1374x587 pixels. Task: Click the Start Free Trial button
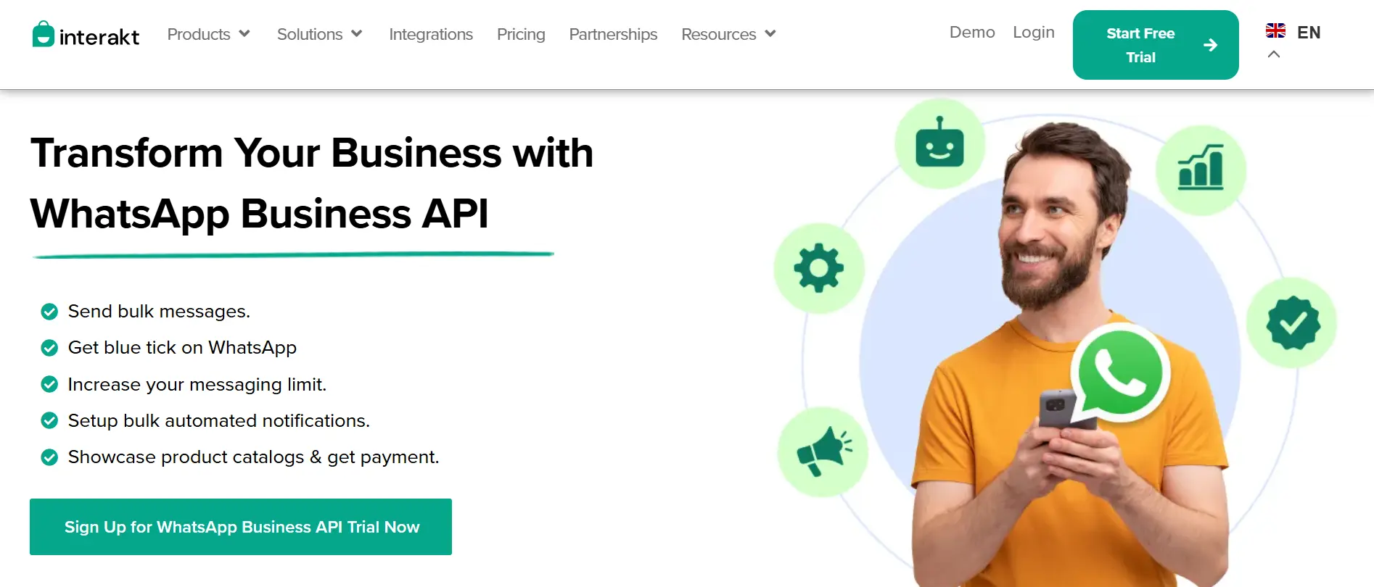[x=1156, y=45]
